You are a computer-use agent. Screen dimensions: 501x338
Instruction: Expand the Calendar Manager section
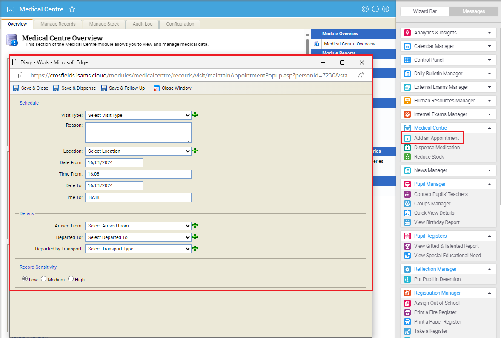(x=489, y=46)
